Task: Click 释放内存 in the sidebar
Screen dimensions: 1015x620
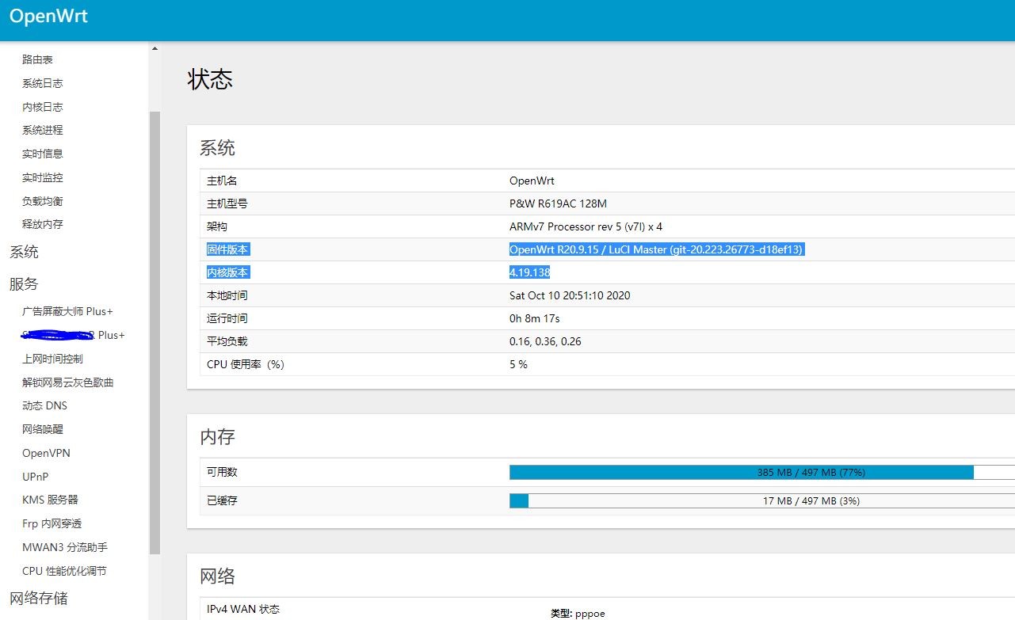Action: (x=42, y=224)
